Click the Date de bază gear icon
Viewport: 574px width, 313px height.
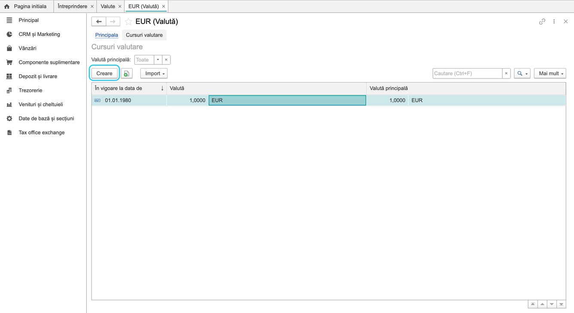9,118
